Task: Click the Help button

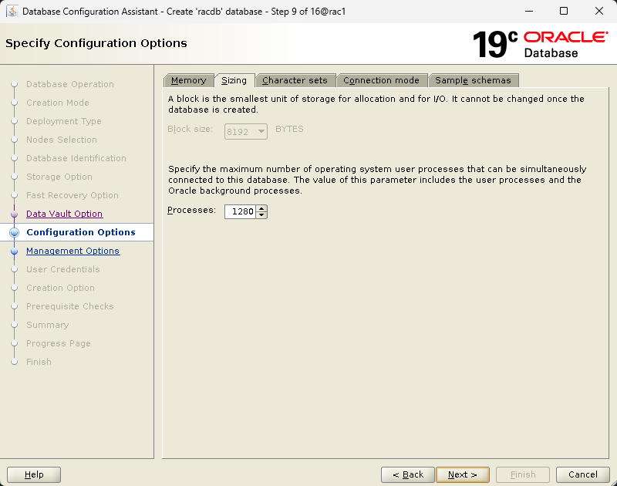Action: (34, 474)
